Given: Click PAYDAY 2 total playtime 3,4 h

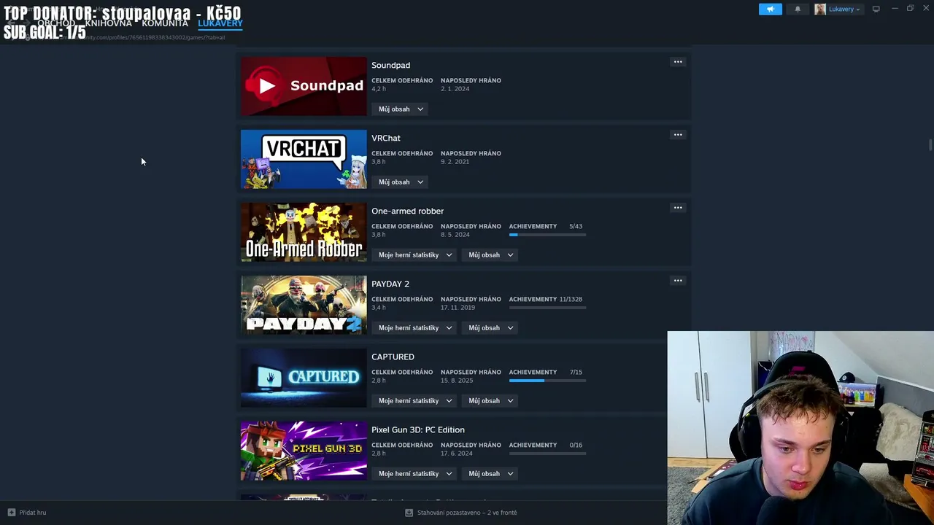Looking at the screenshot, I should [379, 308].
